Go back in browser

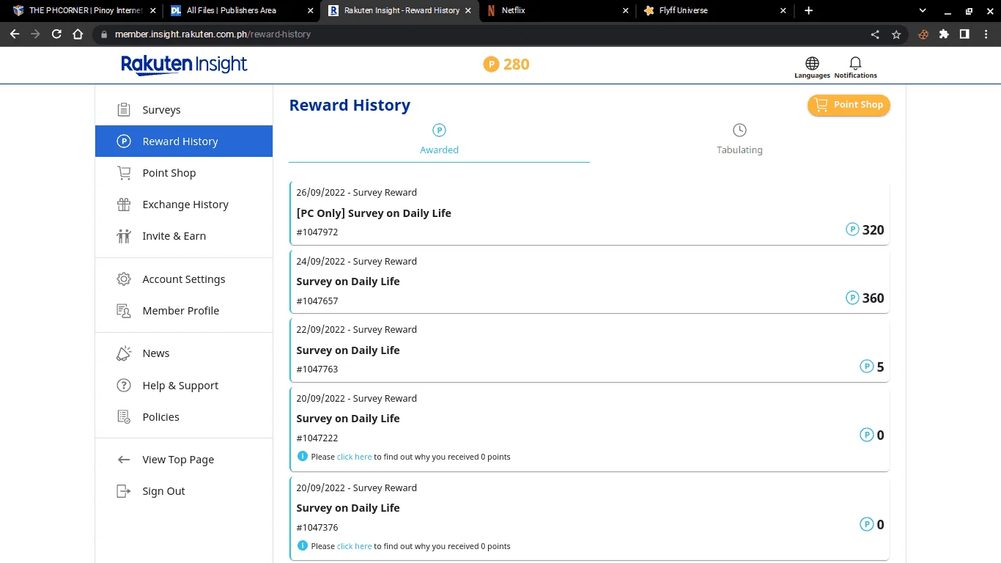point(15,34)
